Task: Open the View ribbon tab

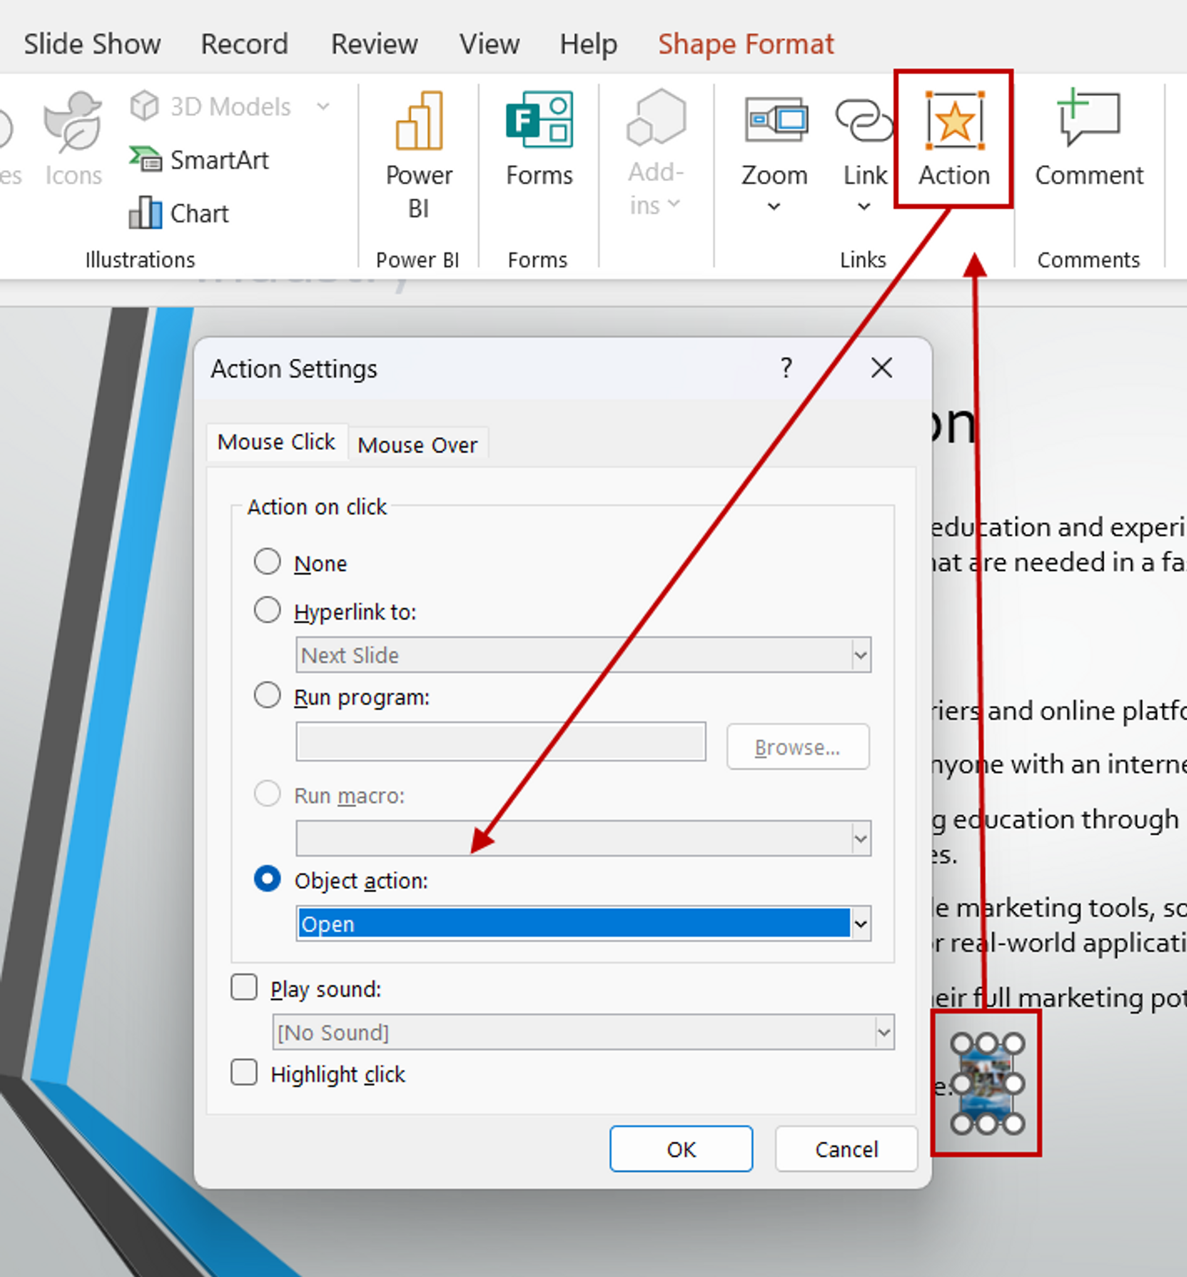Action: coord(489,45)
